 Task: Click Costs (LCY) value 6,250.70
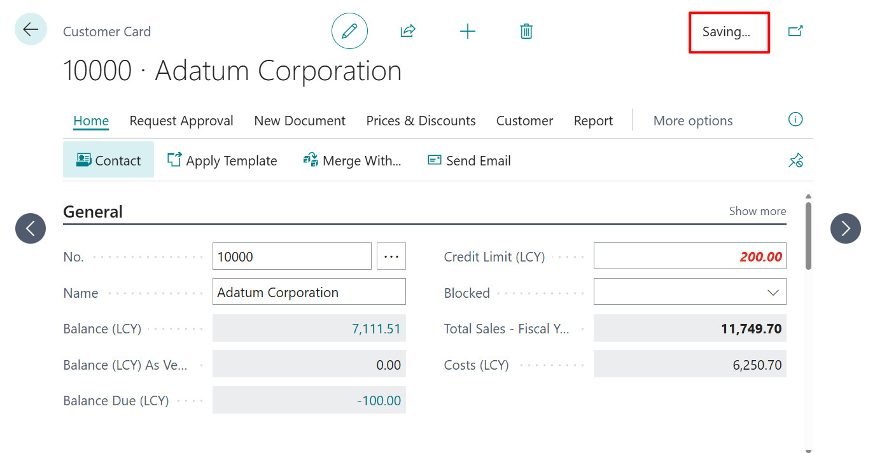click(757, 365)
